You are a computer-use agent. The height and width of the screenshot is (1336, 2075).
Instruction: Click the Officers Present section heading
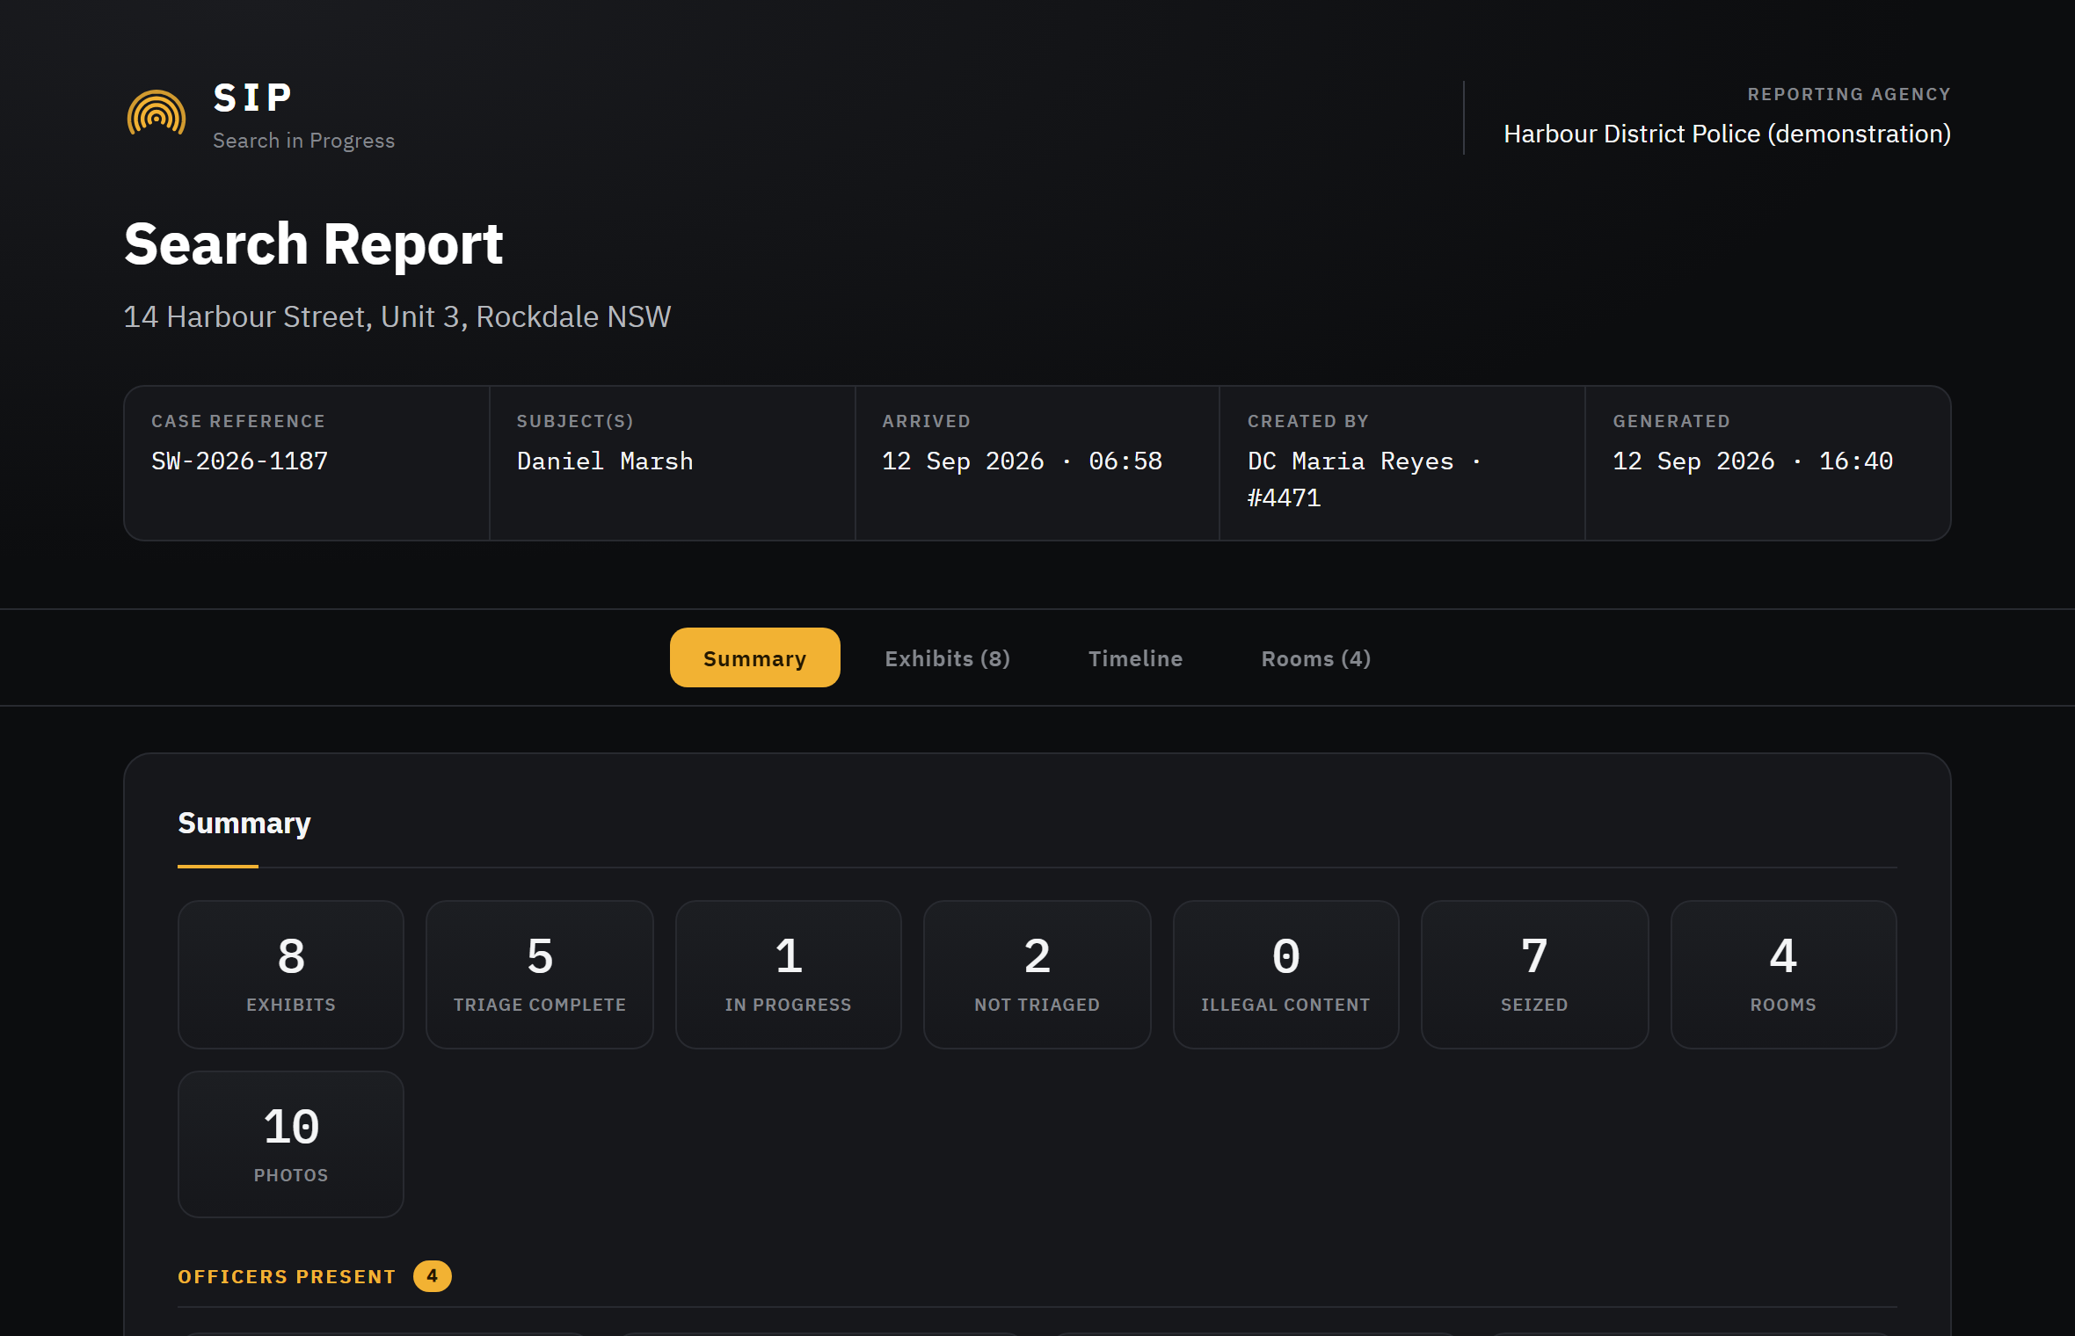coord(287,1276)
